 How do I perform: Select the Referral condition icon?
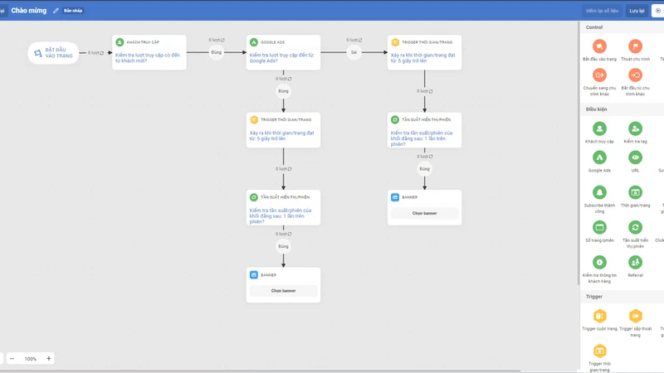pyautogui.click(x=635, y=262)
